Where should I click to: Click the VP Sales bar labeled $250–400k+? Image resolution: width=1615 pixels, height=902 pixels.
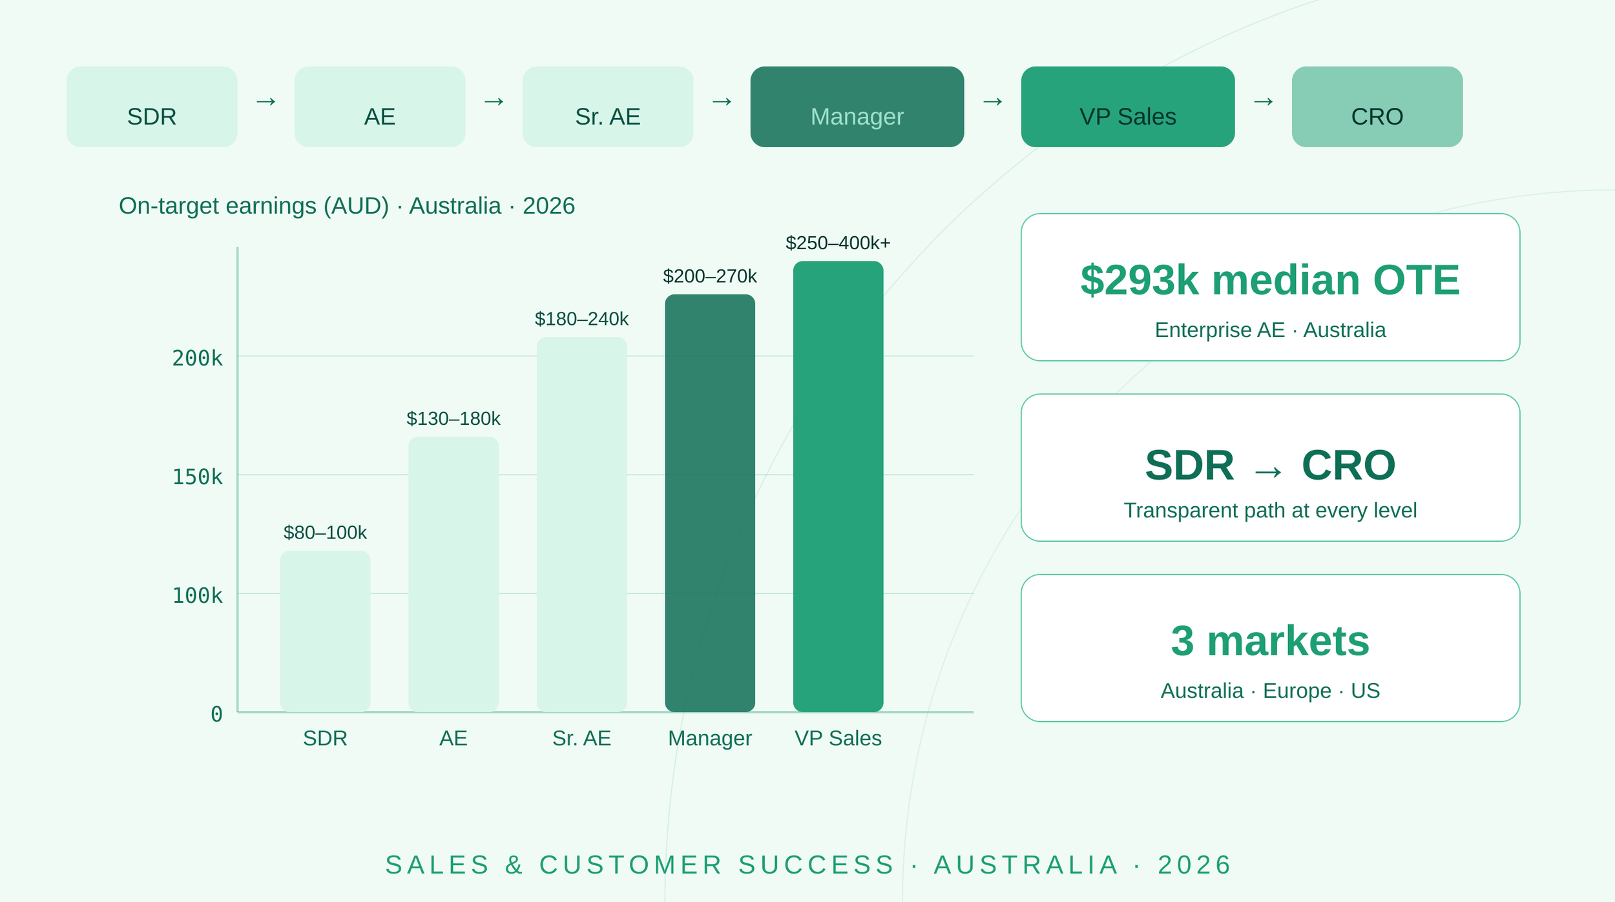(x=838, y=486)
